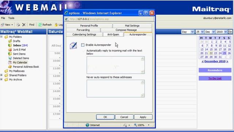Confirm options with the OK button
The height and width of the screenshot is (132, 234).
coord(105,117)
